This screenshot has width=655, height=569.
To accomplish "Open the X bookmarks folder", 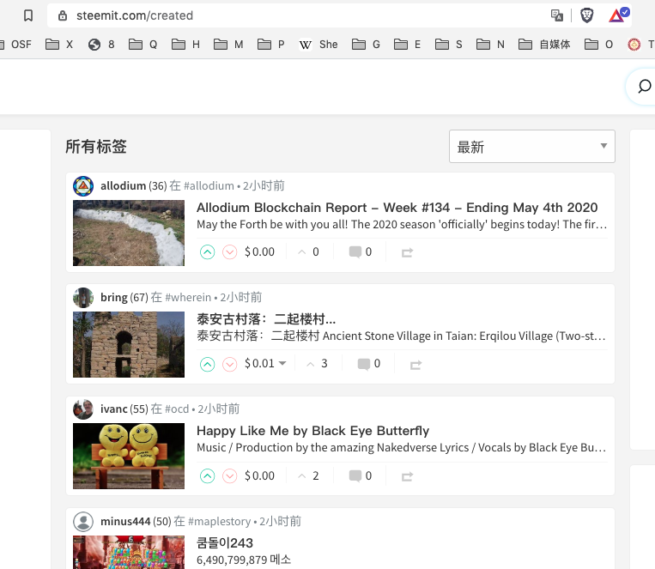I will click(x=59, y=45).
